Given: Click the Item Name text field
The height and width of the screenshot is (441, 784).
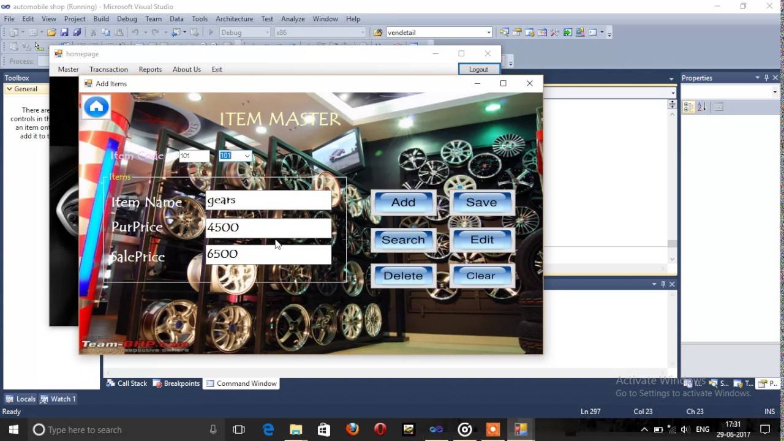Looking at the screenshot, I should pyautogui.click(x=268, y=200).
